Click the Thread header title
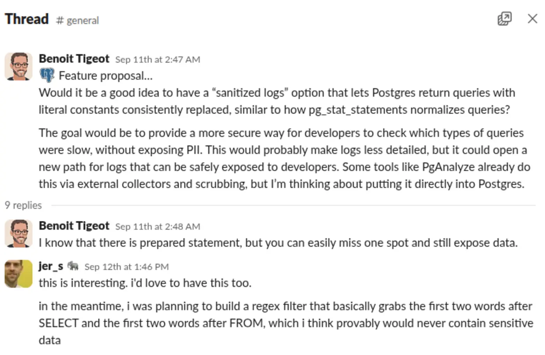The width and height of the screenshot is (545, 355). pyautogui.click(x=26, y=19)
